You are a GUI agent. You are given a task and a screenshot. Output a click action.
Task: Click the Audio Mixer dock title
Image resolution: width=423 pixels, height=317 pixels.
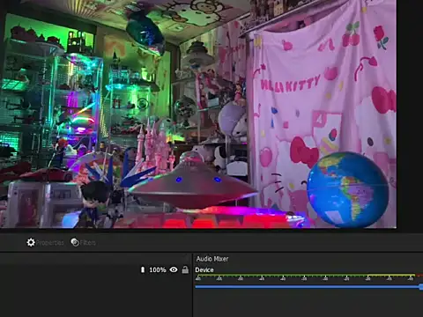tap(212, 259)
